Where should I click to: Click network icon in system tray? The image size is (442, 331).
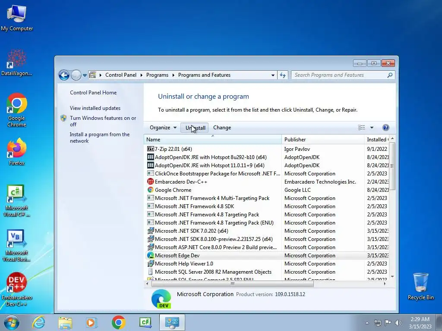click(377, 323)
